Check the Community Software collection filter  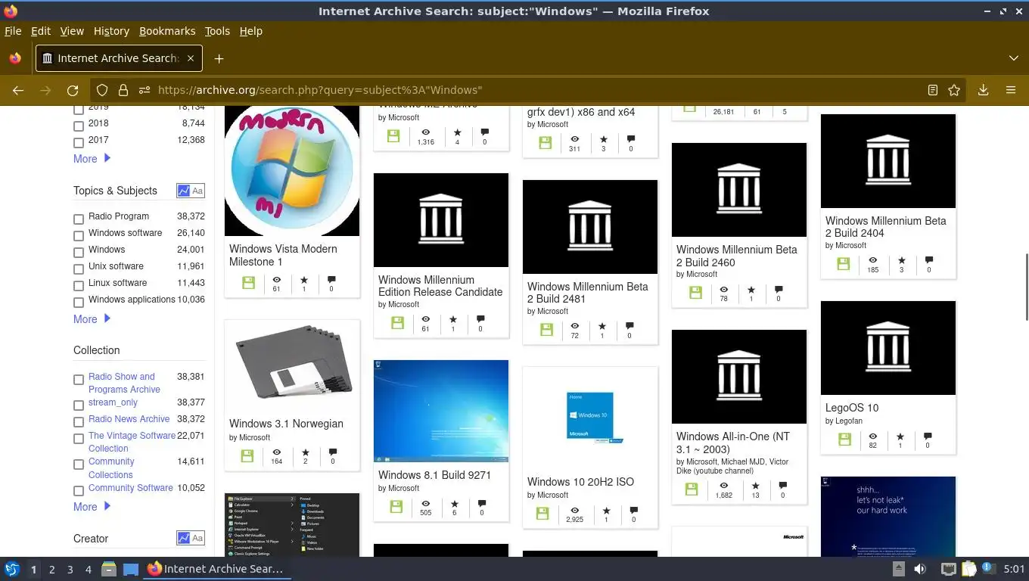[x=79, y=490]
